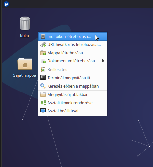
Task: Expand the Dokumentum létrehozása submenu arrow
Action: click(x=103, y=61)
